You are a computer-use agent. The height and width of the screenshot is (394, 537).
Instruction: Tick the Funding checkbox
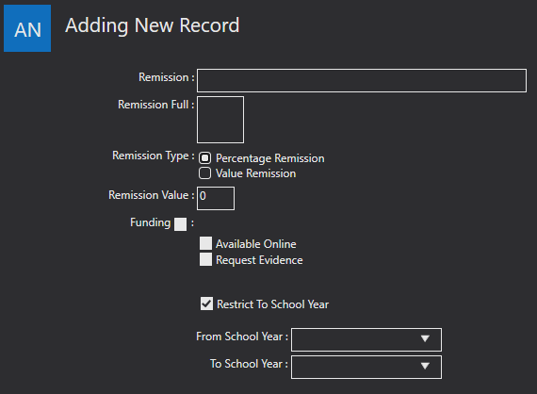(x=181, y=224)
